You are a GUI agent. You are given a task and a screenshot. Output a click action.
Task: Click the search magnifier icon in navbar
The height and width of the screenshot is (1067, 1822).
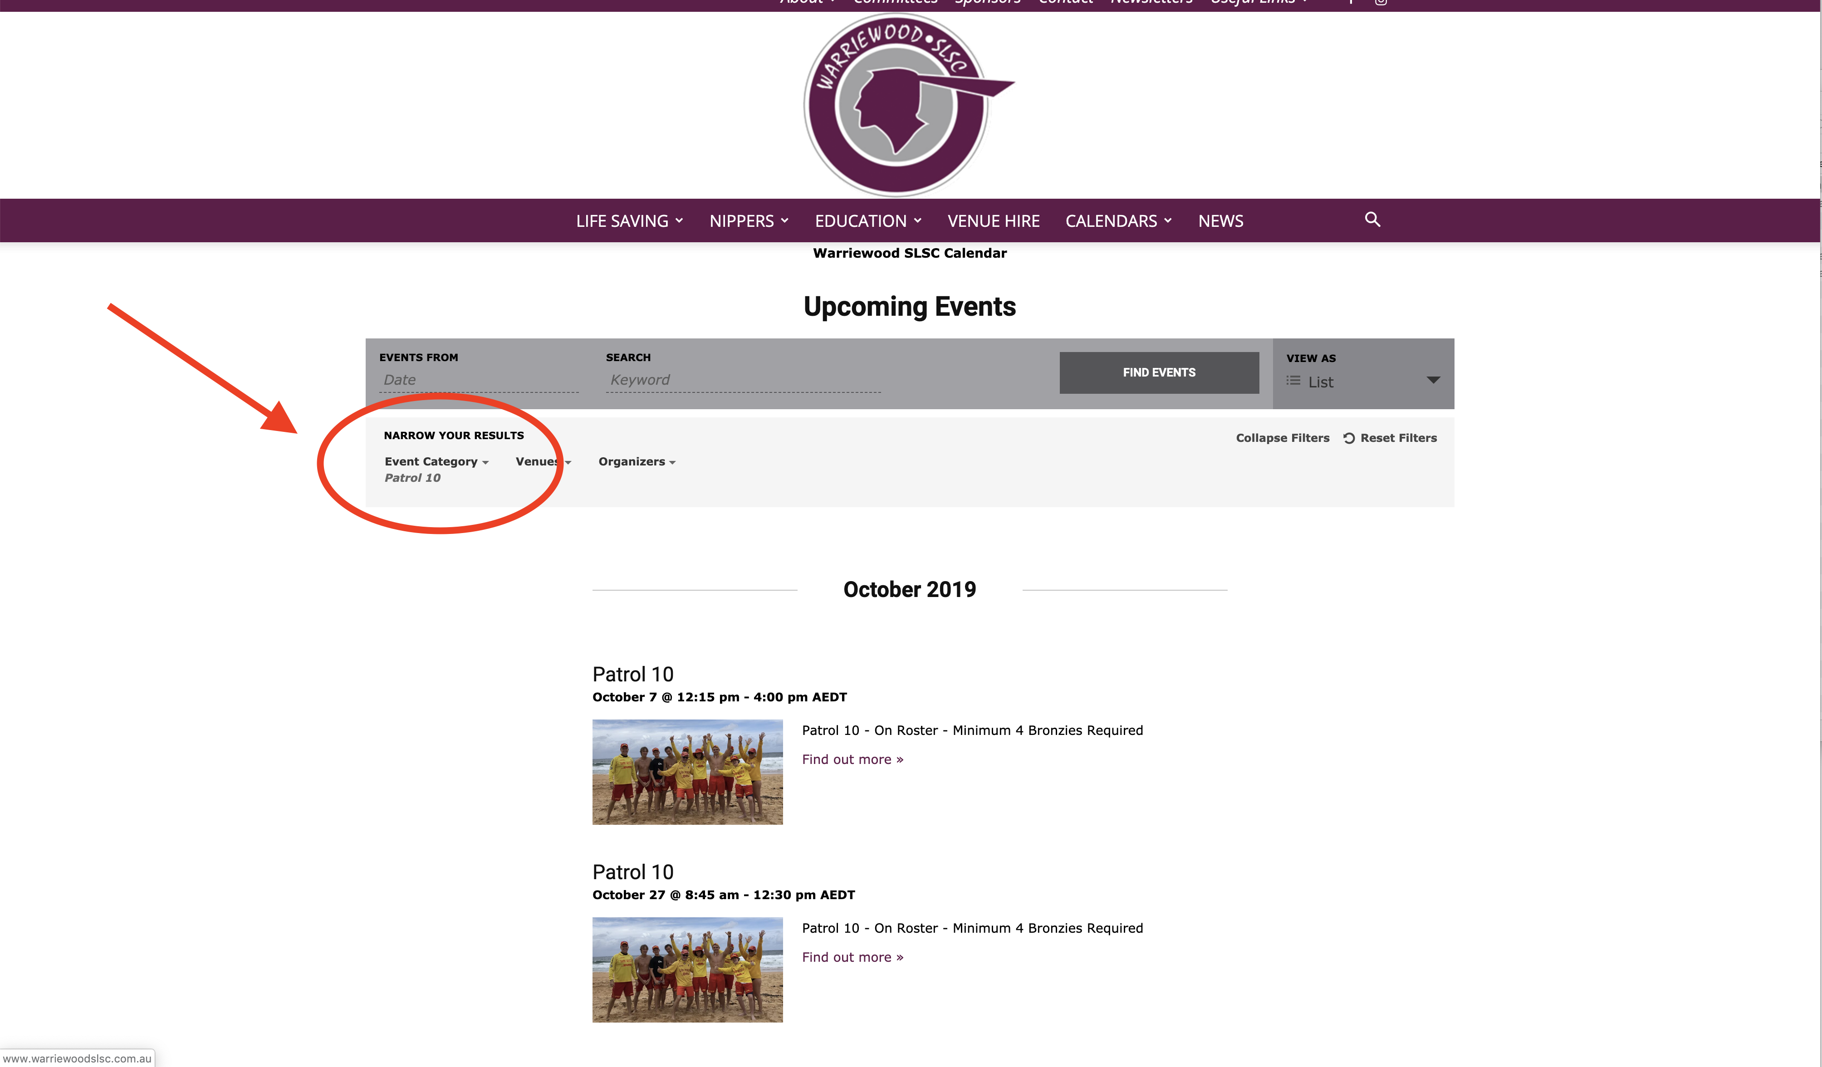pyautogui.click(x=1372, y=219)
